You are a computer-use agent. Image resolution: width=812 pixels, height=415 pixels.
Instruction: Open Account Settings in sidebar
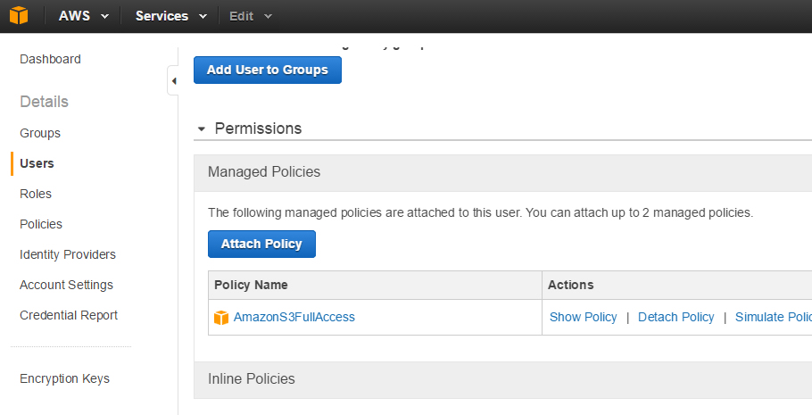pyautogui.click(x=66, y=285)
